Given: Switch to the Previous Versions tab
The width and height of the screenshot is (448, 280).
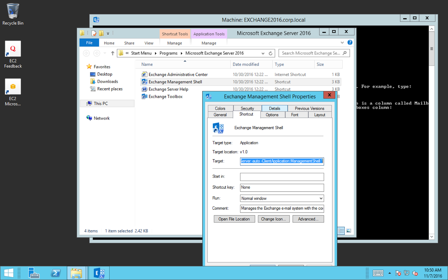Looking at the screenshot, I should [309, 108].
